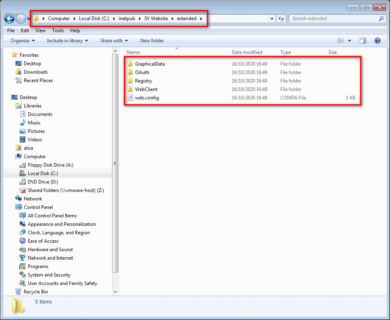
Task: Open the view options dropdown arrow
Action: (x=349, y=41)
